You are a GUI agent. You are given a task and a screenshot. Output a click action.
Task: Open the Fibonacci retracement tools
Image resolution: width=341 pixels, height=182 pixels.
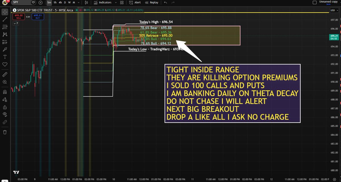[5, 27]
